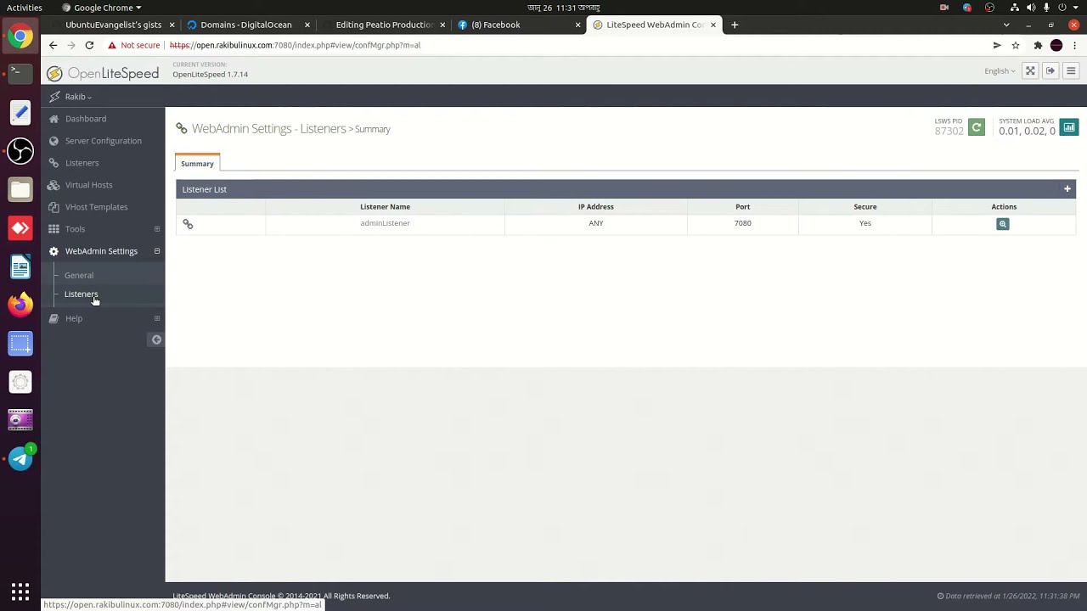Expand the Help sidebar section
Screen dimensions: 1087x611
click(x=156, y=318)
